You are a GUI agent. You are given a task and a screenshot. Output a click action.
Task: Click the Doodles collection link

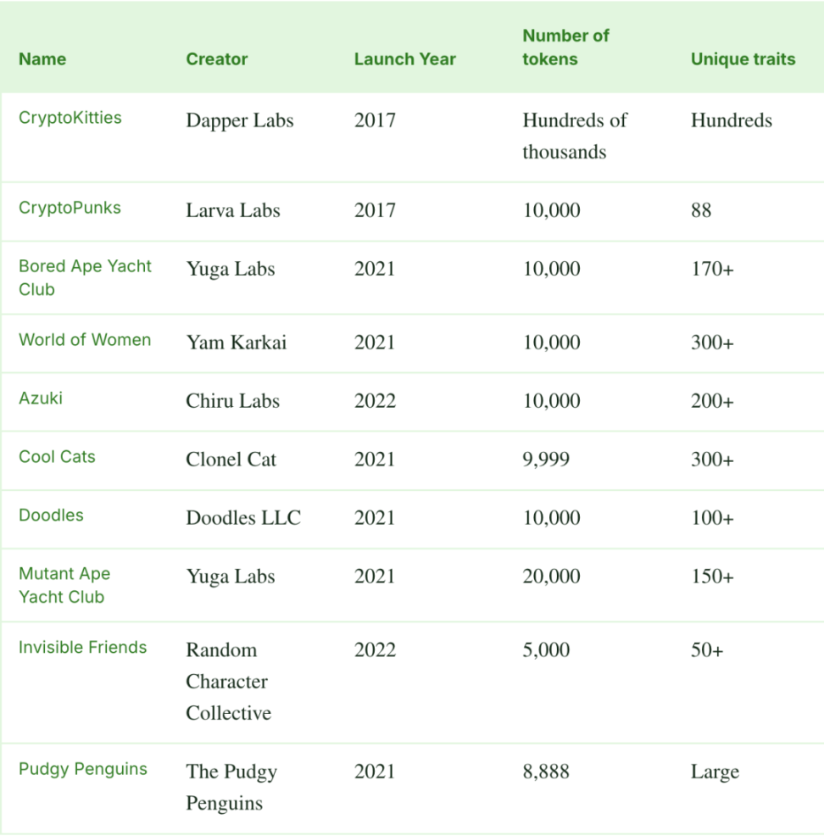coord(51,516)
